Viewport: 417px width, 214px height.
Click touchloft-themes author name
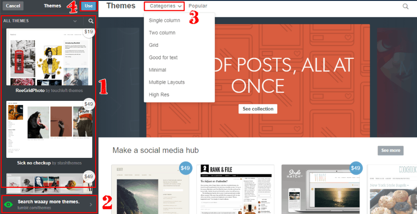click(x=68, y=90)
